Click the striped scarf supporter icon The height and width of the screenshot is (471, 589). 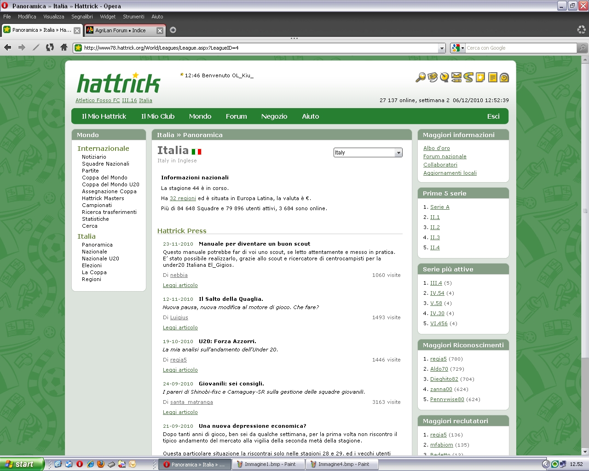pos(468,77)
